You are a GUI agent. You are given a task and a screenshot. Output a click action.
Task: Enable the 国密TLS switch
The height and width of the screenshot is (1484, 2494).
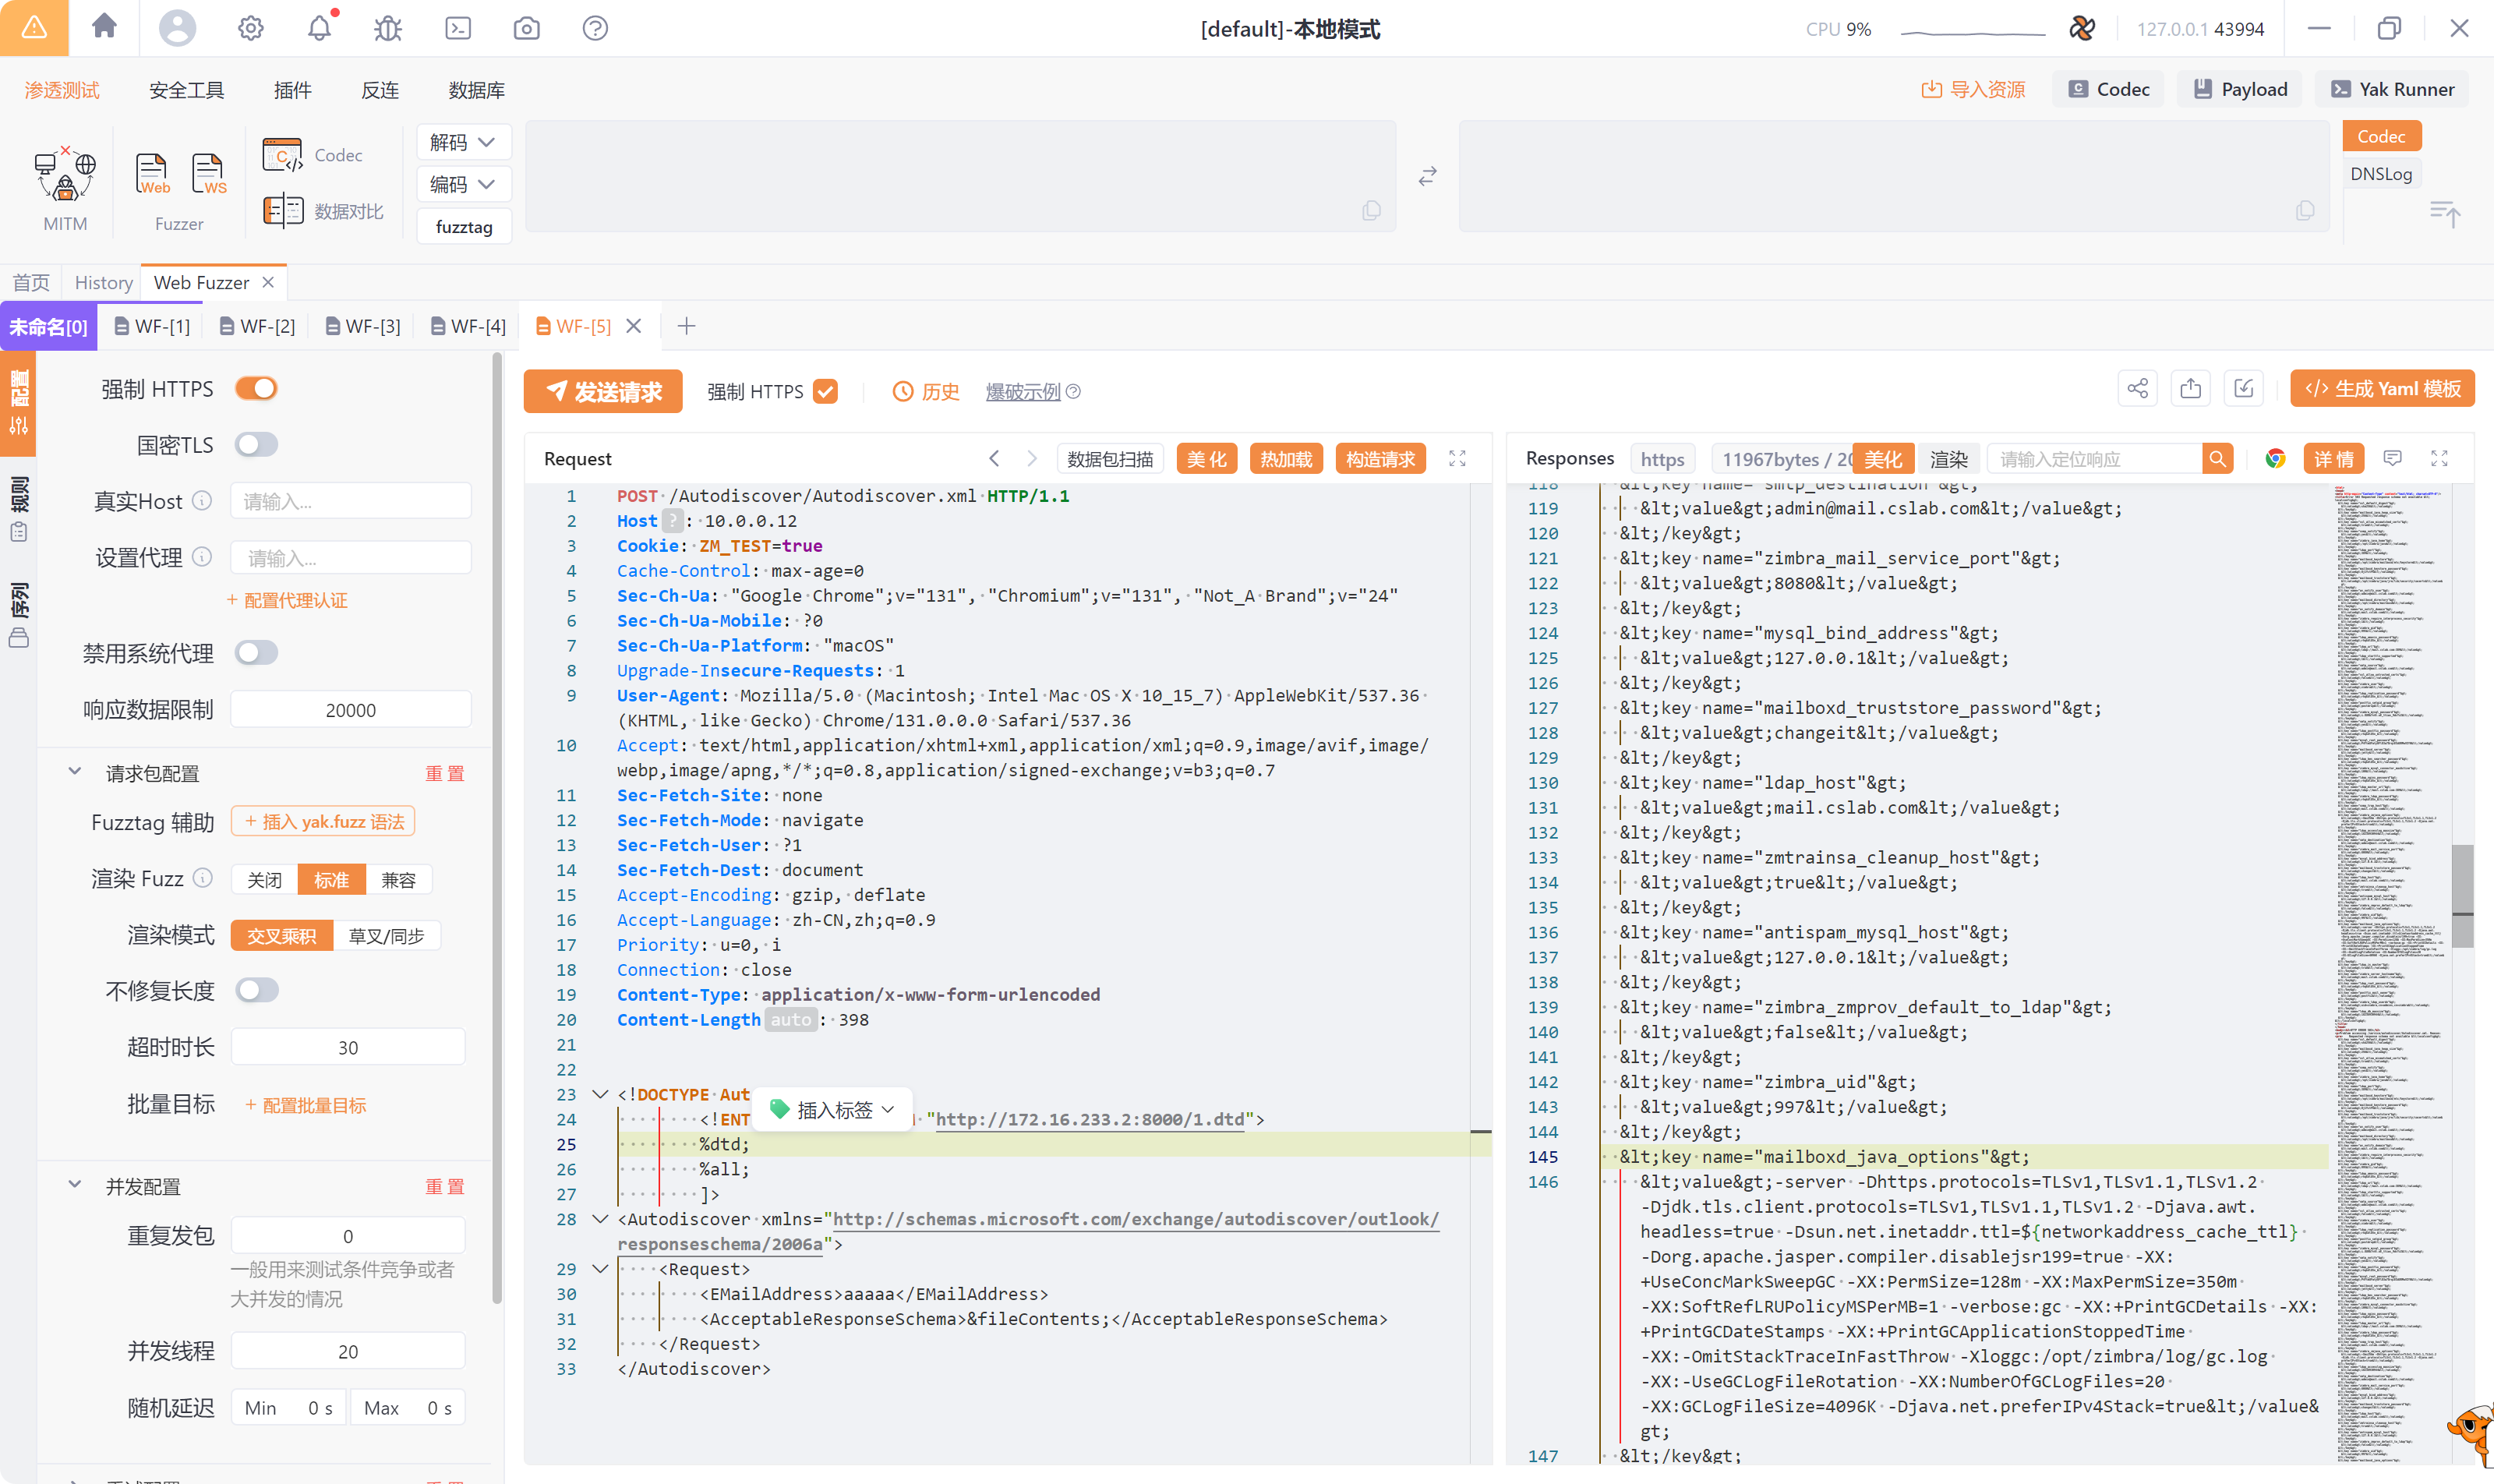click(256, 444)
